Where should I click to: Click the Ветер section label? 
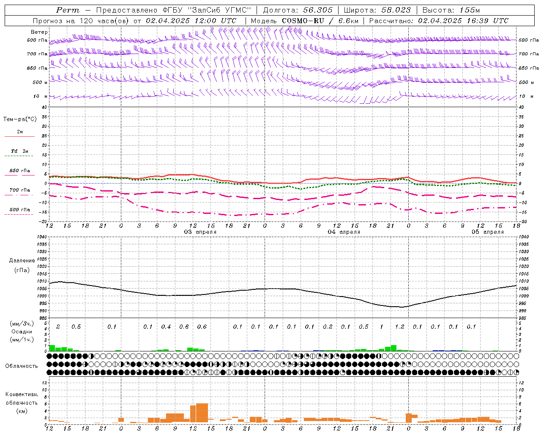(39, 32)
